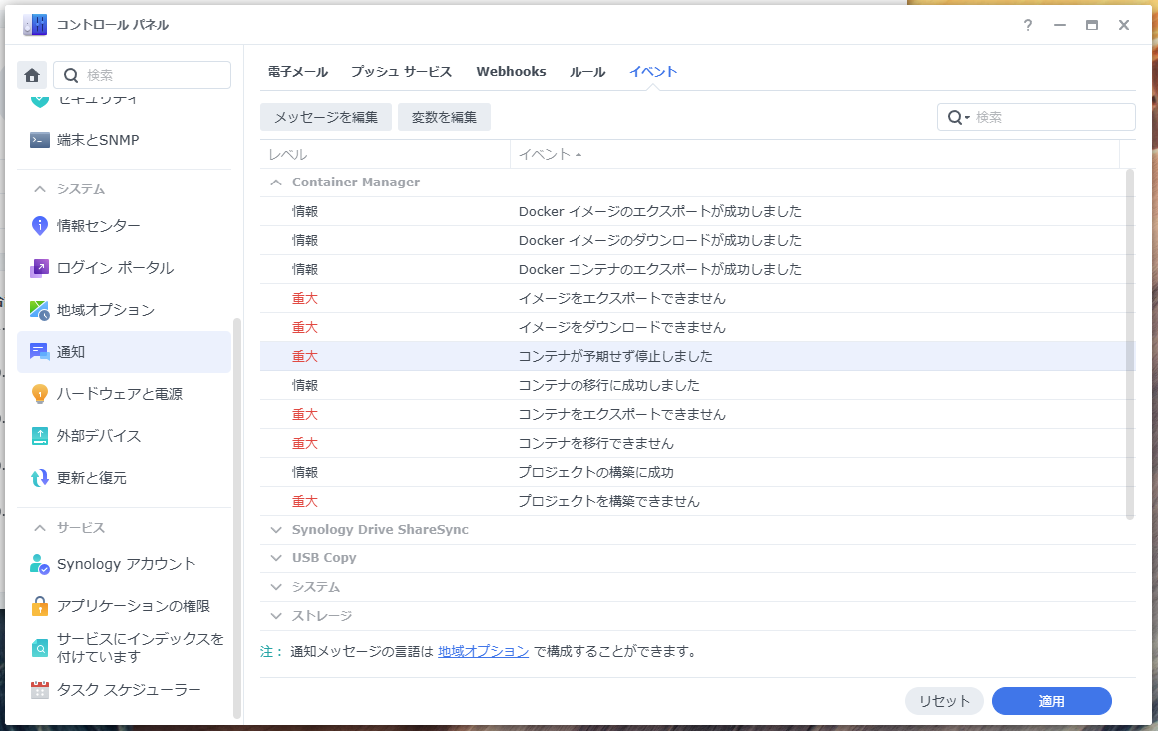Viewport: 1158px width, 731px height.
Task: Focus the events 検索 search field
Action: pos(1036,117)
